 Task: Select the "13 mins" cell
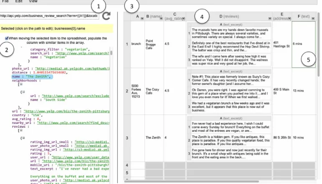304,91
